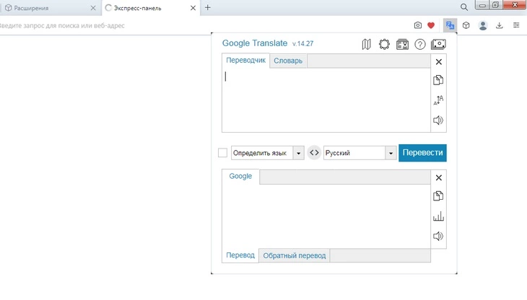Screen dimensions: 527x300
Task: Expand the arrow of the source language combo
Action: [x=298, y=153]
